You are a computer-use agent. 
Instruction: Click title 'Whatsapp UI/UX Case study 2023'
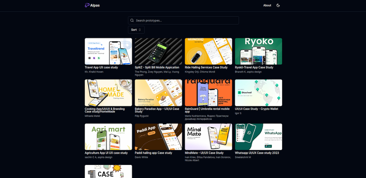(257, 153)
